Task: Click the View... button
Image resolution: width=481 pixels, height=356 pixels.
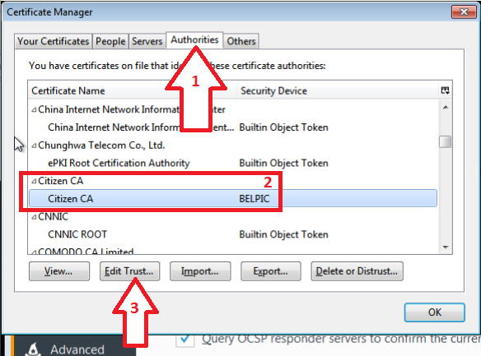Action: (59, 271)
